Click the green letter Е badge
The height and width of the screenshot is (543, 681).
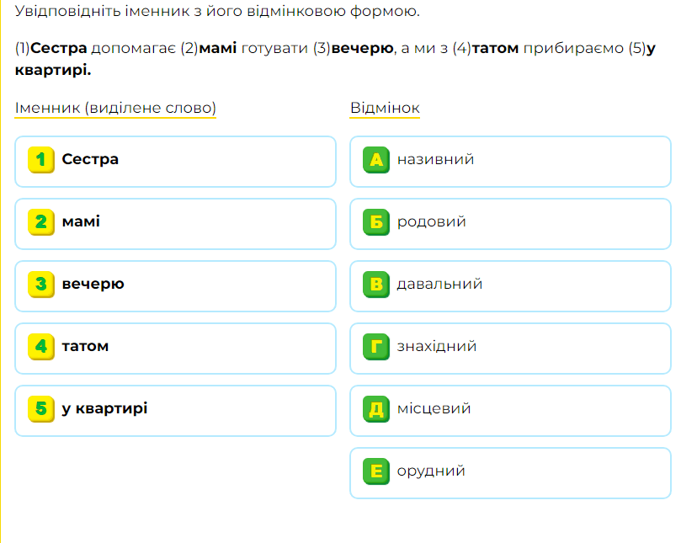(376, 471)
